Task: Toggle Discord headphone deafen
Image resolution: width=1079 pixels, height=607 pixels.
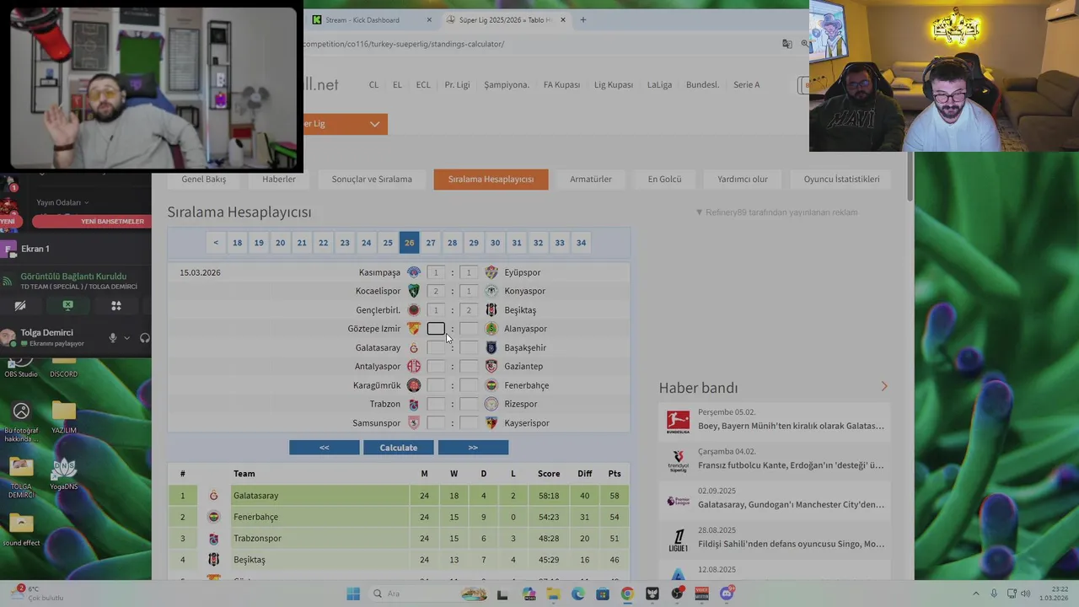Action: click(x=145, y=337)
